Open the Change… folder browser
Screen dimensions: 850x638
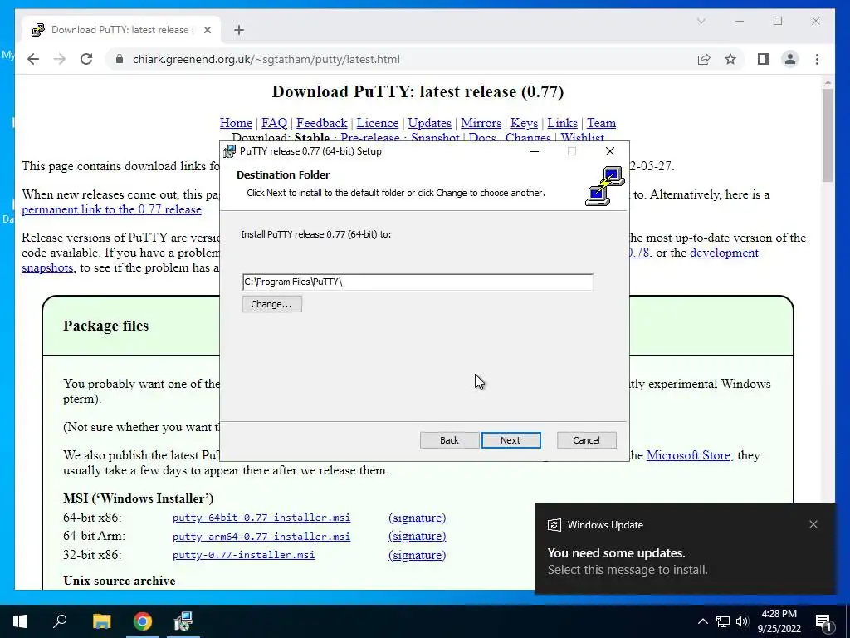pos(271,304)
